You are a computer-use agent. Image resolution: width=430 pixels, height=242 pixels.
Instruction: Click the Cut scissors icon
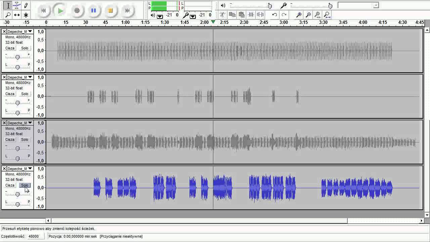tap(222, 15)
